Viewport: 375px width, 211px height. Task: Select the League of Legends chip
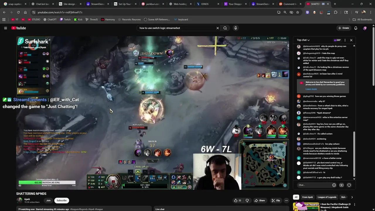click(327, 197)
